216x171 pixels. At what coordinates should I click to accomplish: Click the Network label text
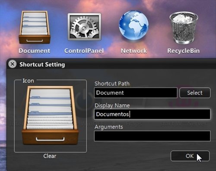click(x=134, y=51)
